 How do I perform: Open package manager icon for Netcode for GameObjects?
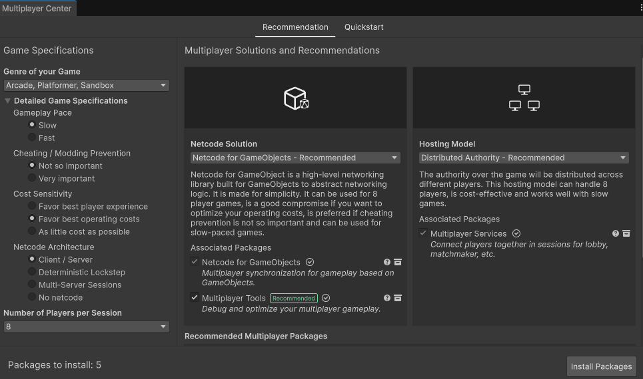pyautogui.click(x=398, y=263)
